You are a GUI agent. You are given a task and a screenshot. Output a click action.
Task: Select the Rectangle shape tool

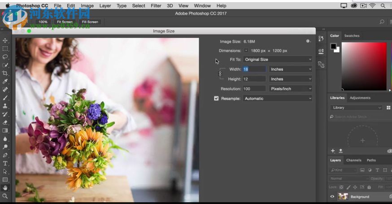5,179
